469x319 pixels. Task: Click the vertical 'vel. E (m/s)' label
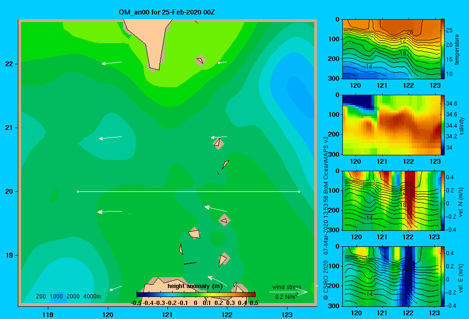461,278
